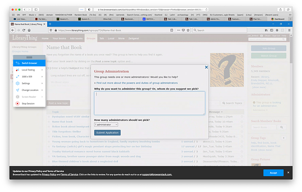Click the Submit Application button
This screenshot has width=302, height=192.
[107, 133]
